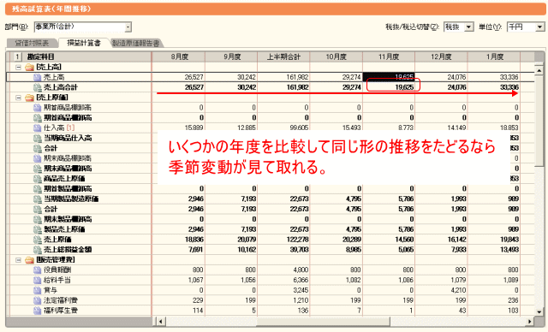Screen dimensions: 548x332
Task: Click the total icon next to 売上総損益金額
Action: coord(38,249)
